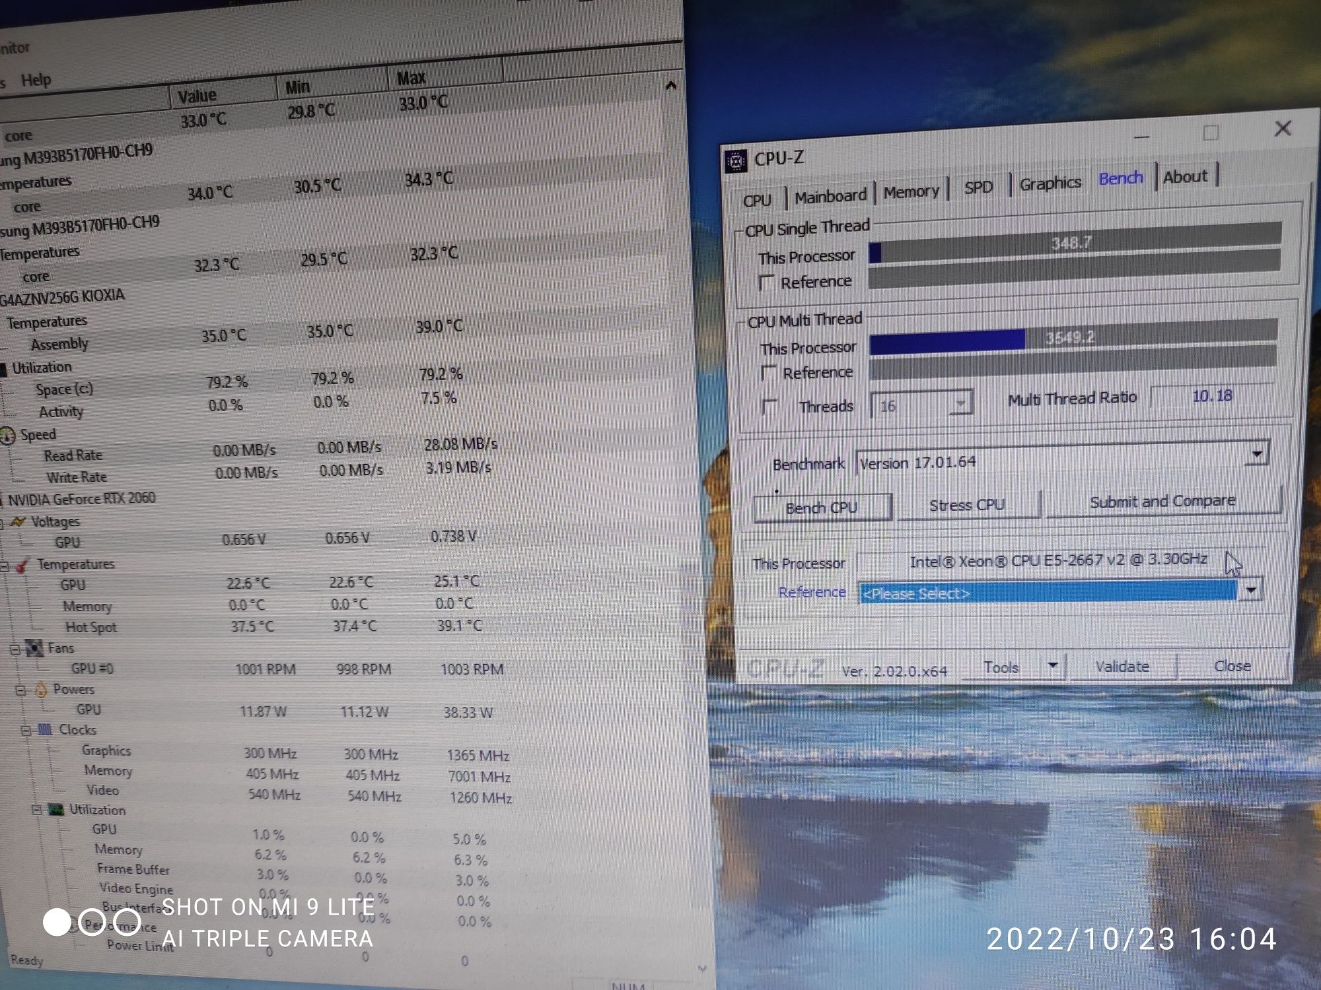Click the Stress CPU button
This screenshot has height=990, width=1321.
967,505
